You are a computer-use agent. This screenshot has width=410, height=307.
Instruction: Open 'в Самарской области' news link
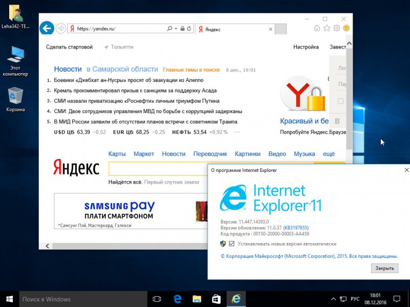pos(122,69)
